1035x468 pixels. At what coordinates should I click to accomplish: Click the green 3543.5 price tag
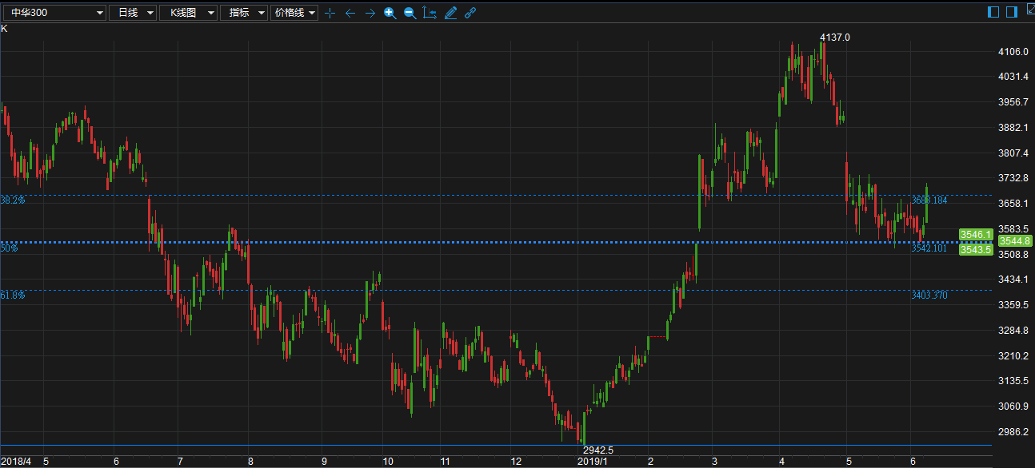pyautogui.click(x=976, y=250)
